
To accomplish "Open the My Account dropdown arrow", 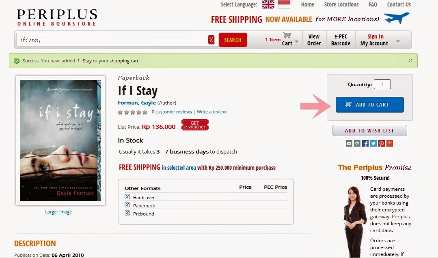I will click(x=398, y=41).
